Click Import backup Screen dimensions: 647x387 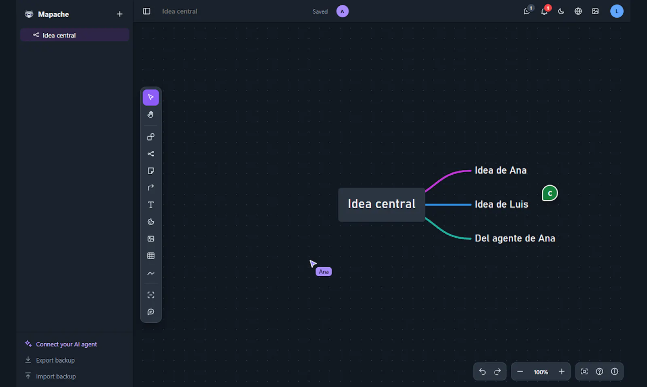[x=51, y=376]
